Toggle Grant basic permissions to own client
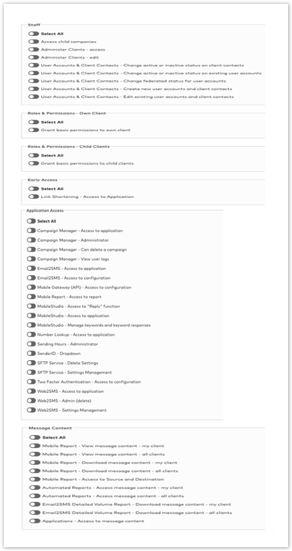The height and width of the screenshot is (551, 292). [33, 130]
